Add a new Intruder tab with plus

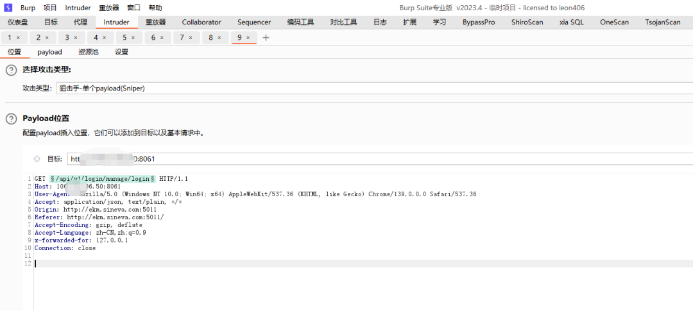(x=266, y=38)
